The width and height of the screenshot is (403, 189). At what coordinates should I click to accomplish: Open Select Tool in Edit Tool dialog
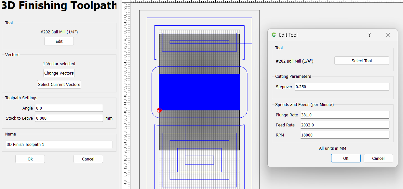tap(361, 61)
